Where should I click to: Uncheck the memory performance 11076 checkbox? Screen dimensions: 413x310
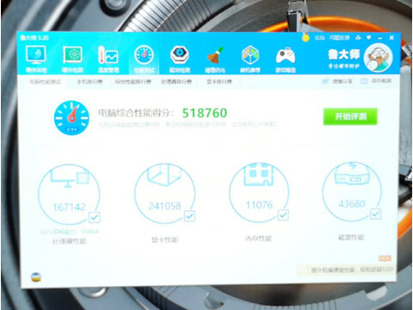click(283, 214)
